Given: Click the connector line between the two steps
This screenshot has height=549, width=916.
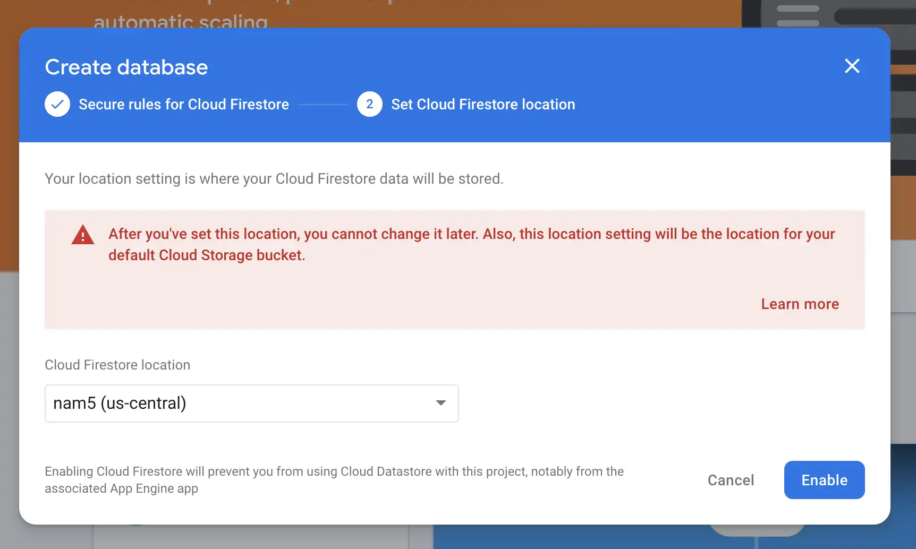Looking at the screenshot, I should (x=323, y=104).
